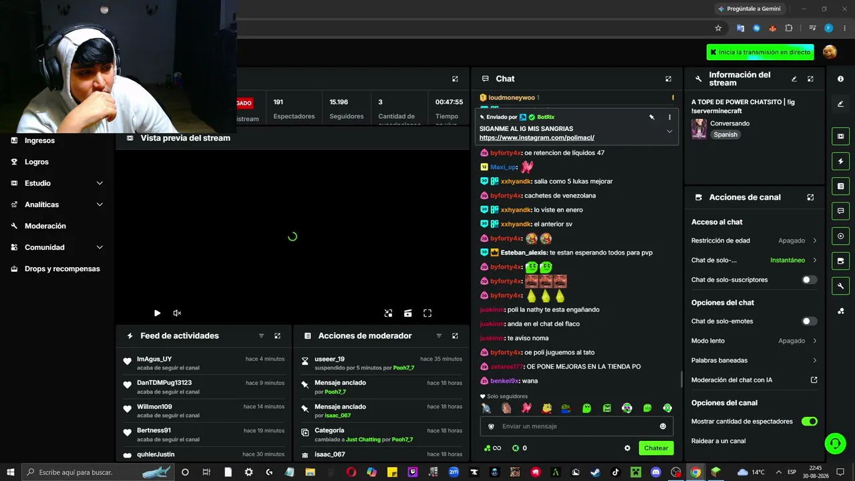
Task: Open the emoji picker in message box
Action: [x=663, y=426]
